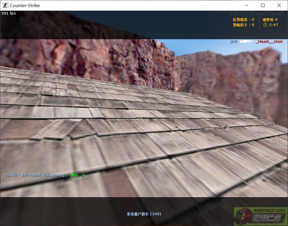This screenshot has width=288, height=226.
Task: Close the Counter-Strike window
Action: point(279,5)
